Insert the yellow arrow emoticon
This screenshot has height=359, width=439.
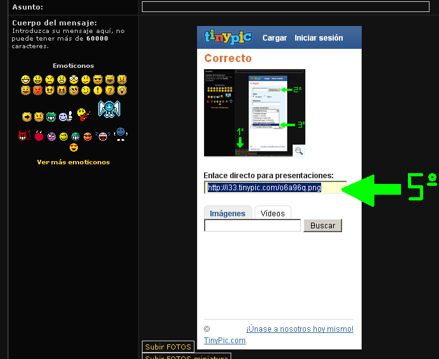[27, 117]
